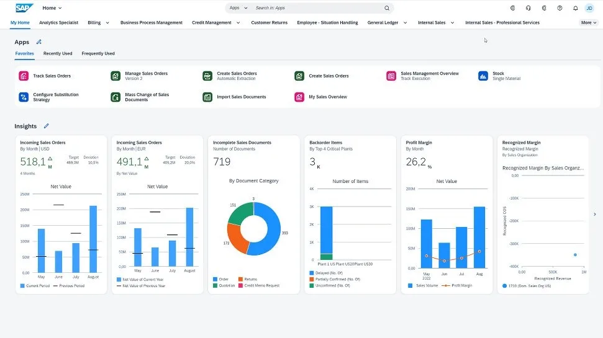This screenshot has width=603, height=338.
Task: Open Profit Margin card title
Action: [419, 143]
